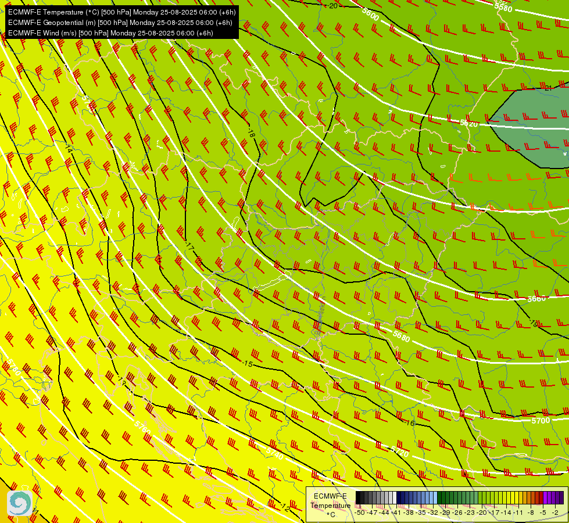
Task: Click the -26 legend scale value
Action: point(459,513)
